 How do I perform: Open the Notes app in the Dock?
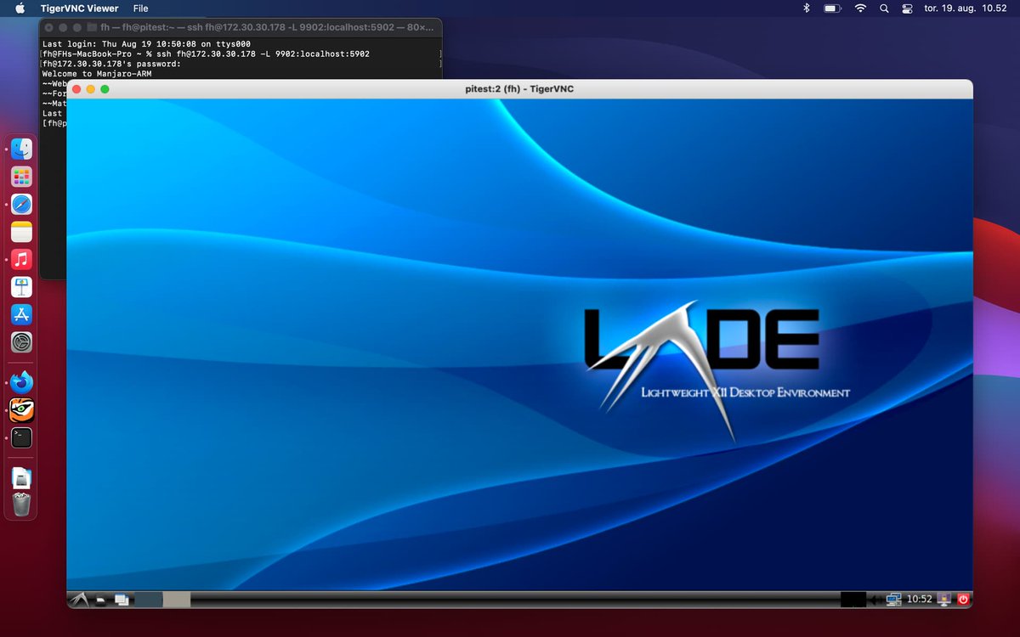pos(21,231)
